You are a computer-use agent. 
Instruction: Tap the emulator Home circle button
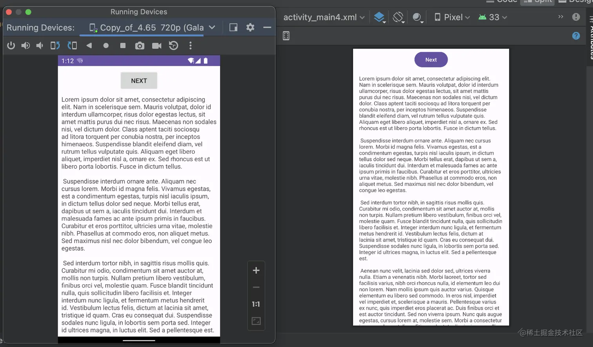tap(106, 45)
